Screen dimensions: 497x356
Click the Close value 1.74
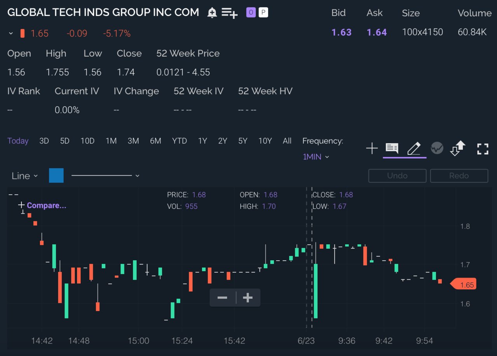(x=126, y=72)
